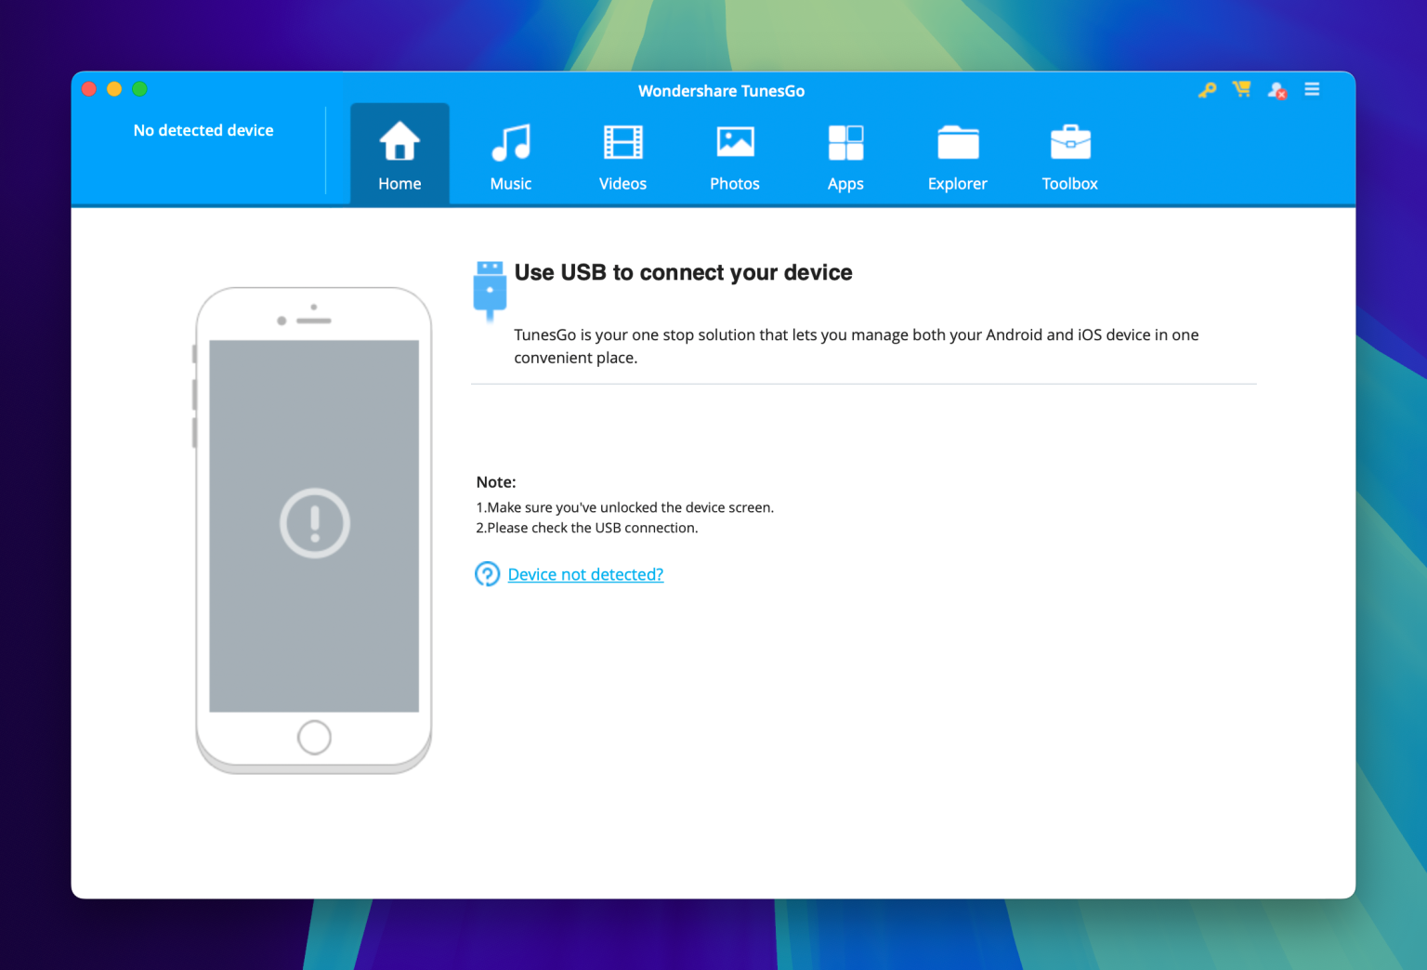Click the question mark help icon

coord(488,574)
